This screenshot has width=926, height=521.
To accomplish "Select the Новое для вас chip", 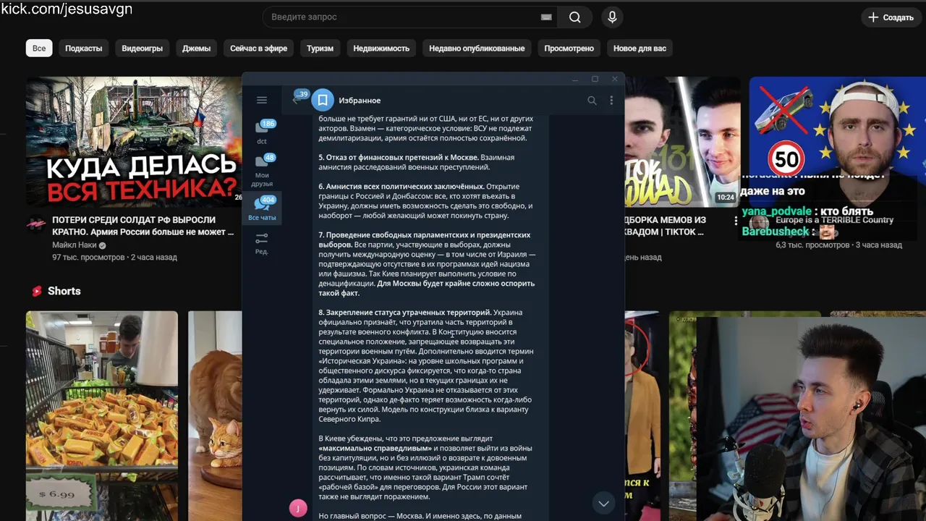I will [x=640, y=48].
